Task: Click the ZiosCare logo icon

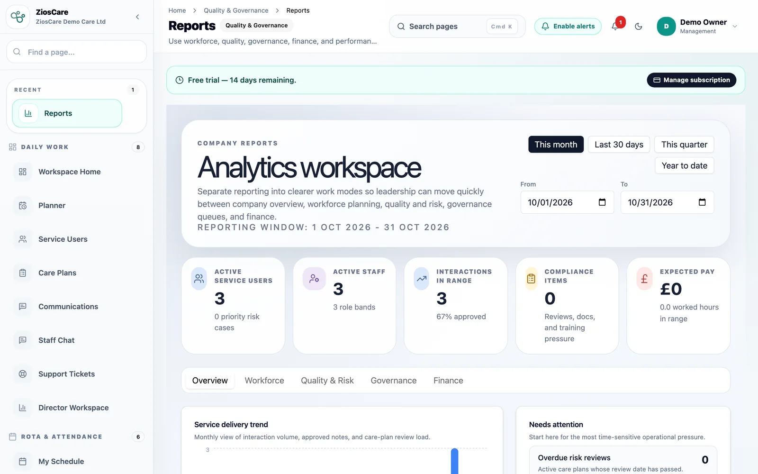Action: 18,17
